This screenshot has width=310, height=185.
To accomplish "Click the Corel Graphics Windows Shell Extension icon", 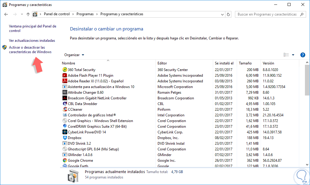I will [65, 121].
